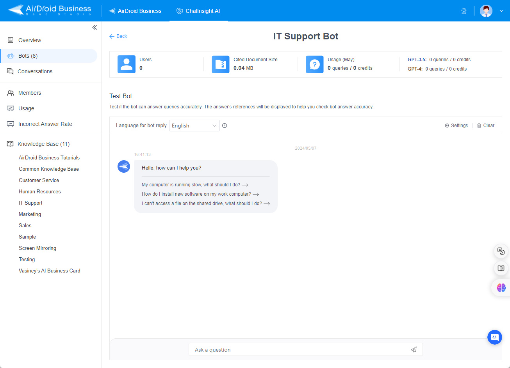This screenshot has height=368, width=510.
Task: Click the Bots robot icon
Action: [11, 56]
